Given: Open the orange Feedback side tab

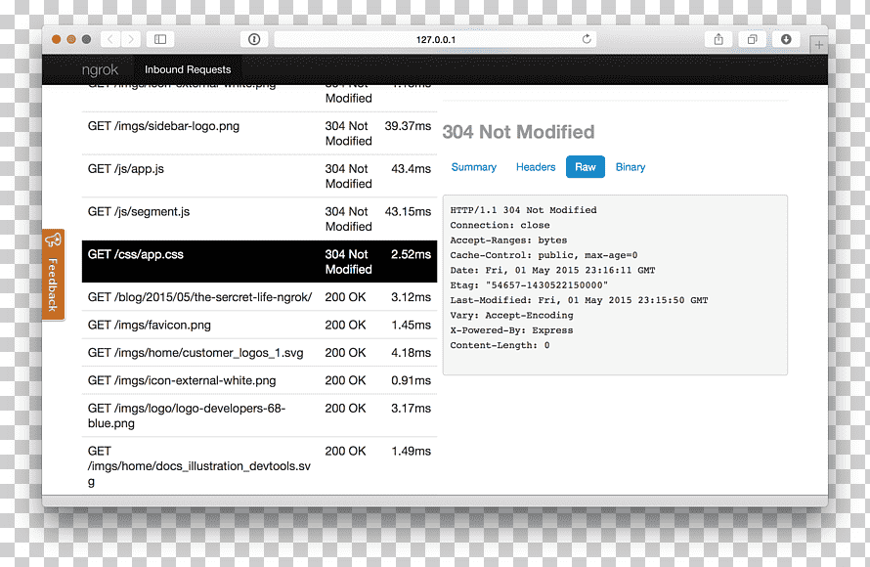Looking at the screenshot, I should (53, 275).
